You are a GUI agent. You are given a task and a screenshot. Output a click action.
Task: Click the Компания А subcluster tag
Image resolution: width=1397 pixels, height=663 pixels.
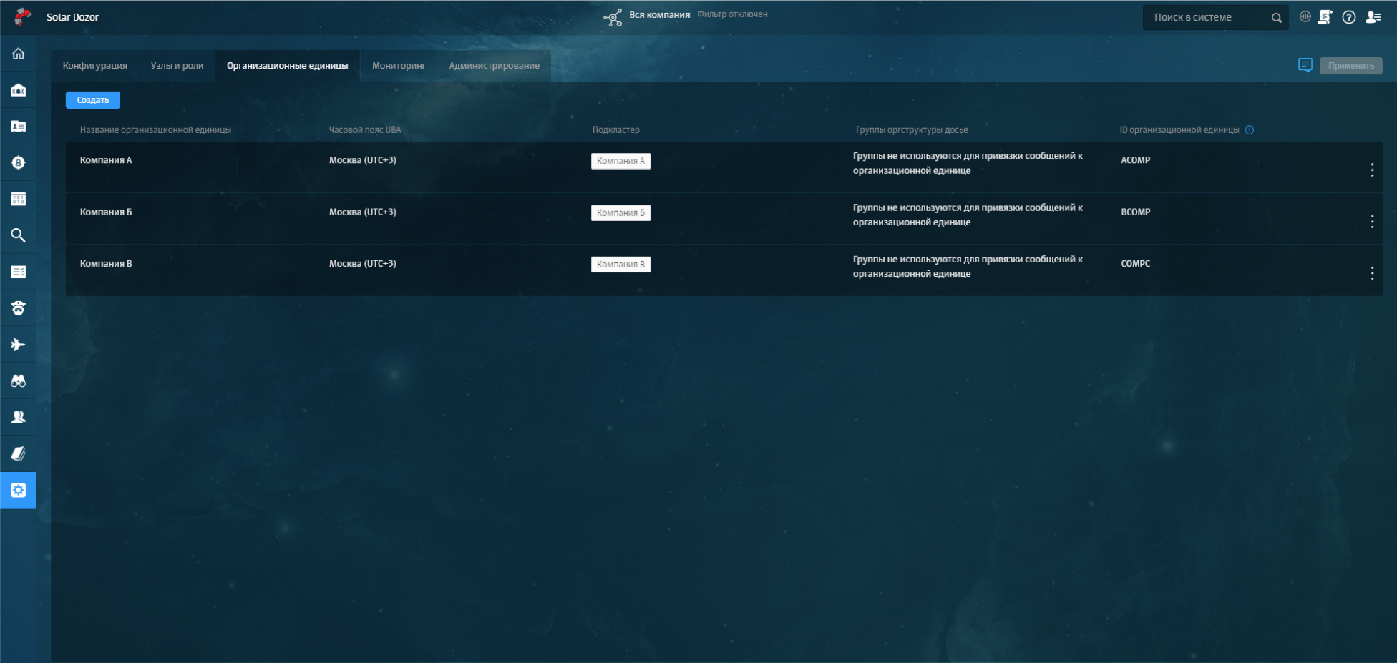click(x=620, y=161)
